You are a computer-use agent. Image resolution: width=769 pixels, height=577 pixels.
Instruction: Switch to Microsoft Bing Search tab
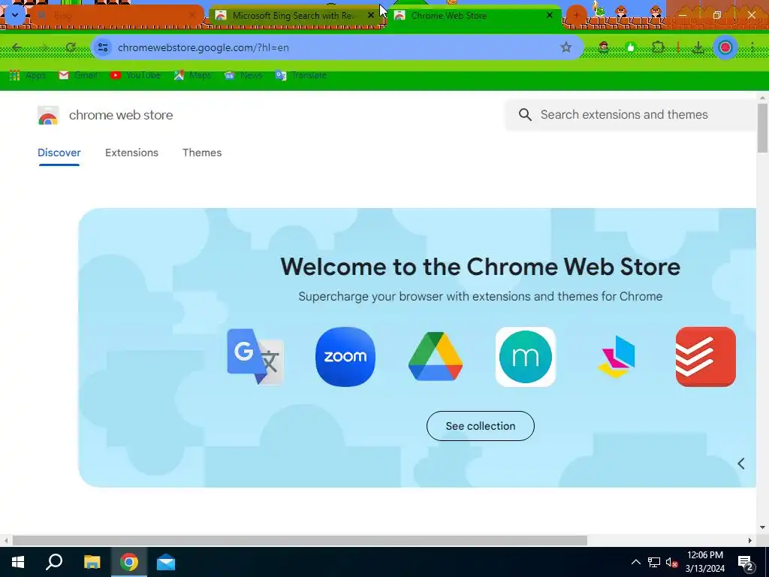[x=294, y=15]
